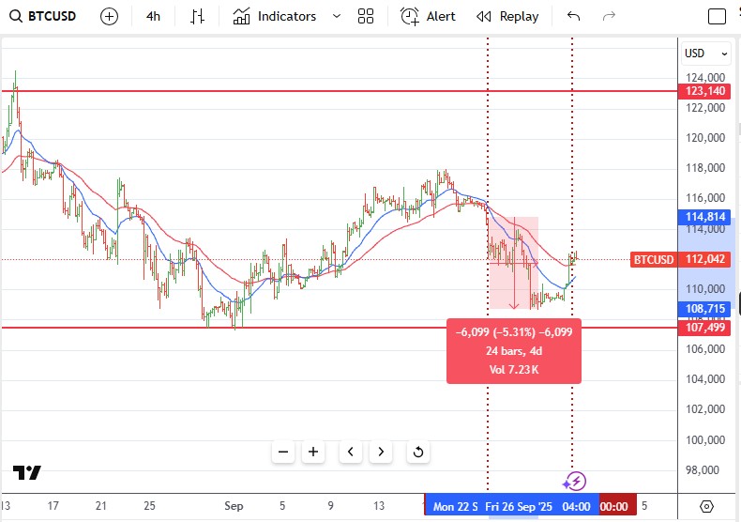Viewport: 741px width, 522px height.
Task: Click the undo arrow
Action: (x=573, y=17)
